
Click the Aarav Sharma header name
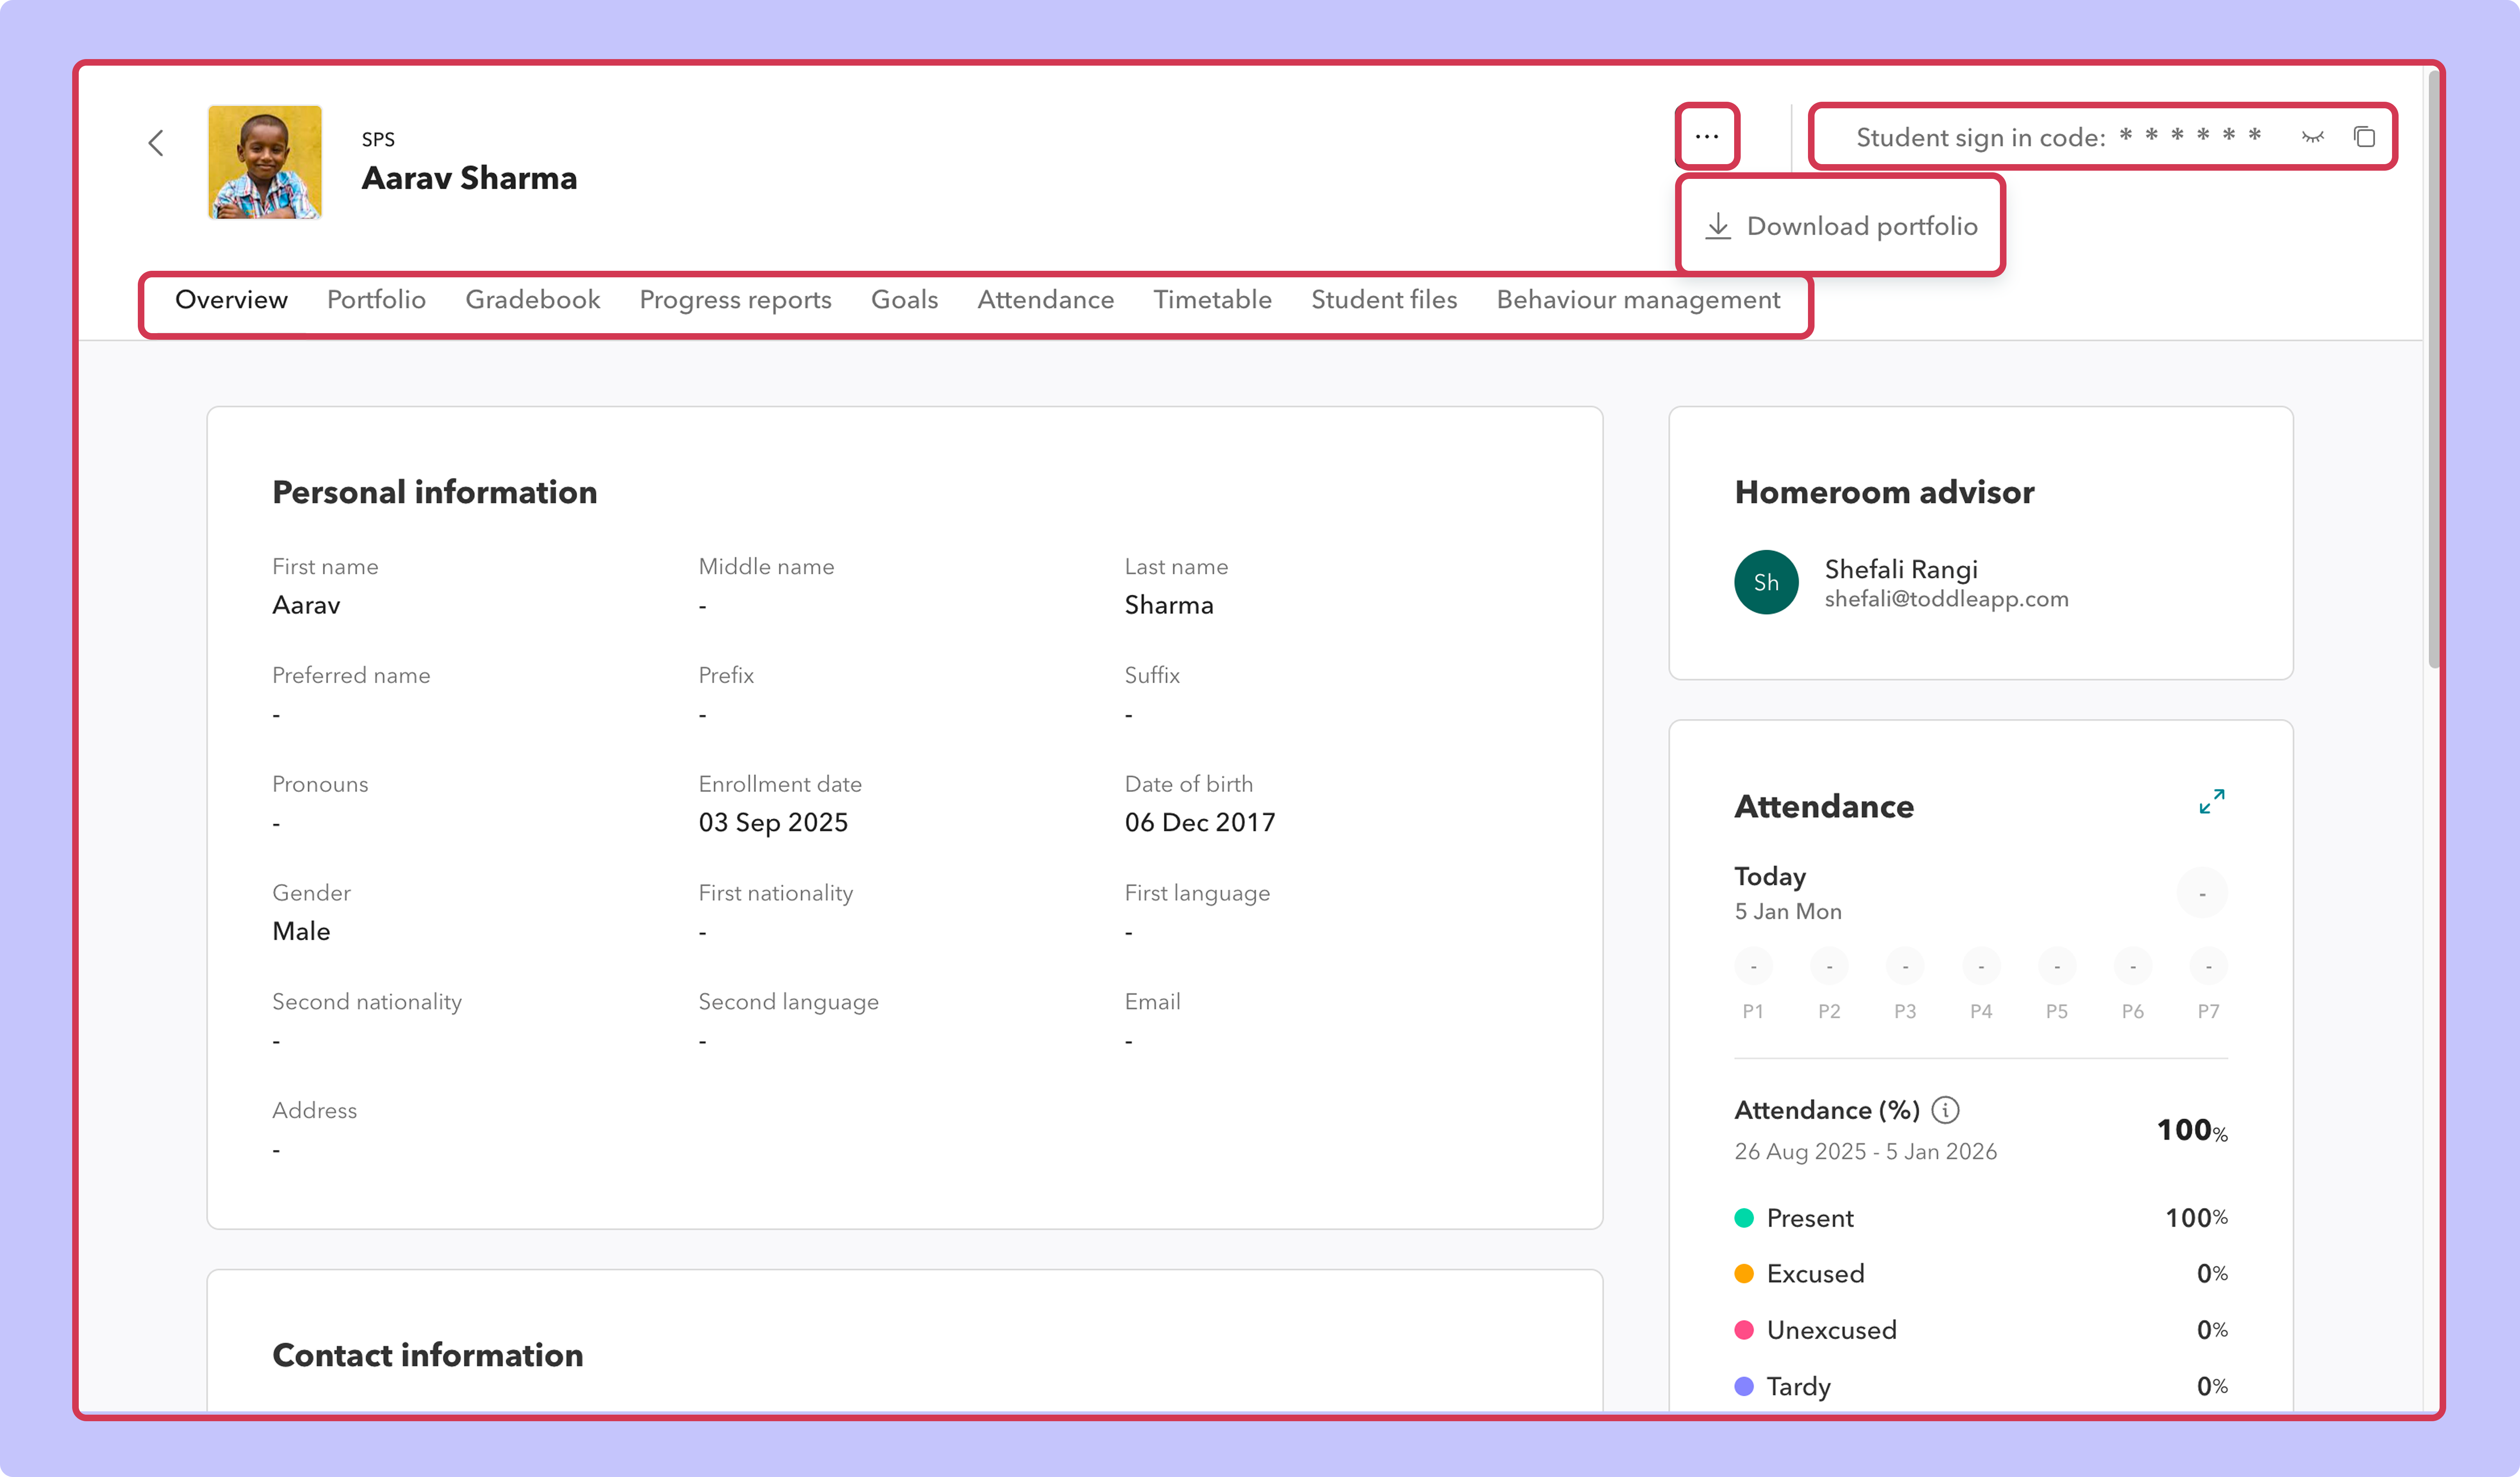click(x=469, y=178)
